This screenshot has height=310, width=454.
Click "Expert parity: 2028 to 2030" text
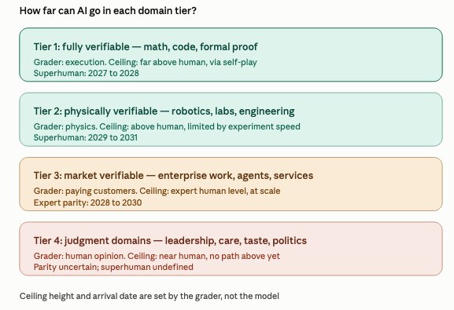(87, 202)
